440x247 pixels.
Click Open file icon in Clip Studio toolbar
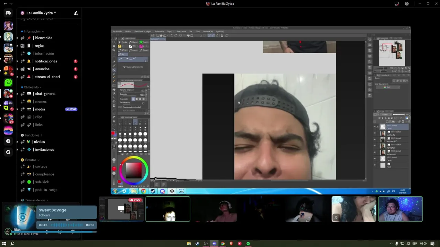161,35
